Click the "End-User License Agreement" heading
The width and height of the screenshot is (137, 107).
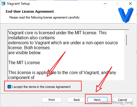tap(30, 12)
